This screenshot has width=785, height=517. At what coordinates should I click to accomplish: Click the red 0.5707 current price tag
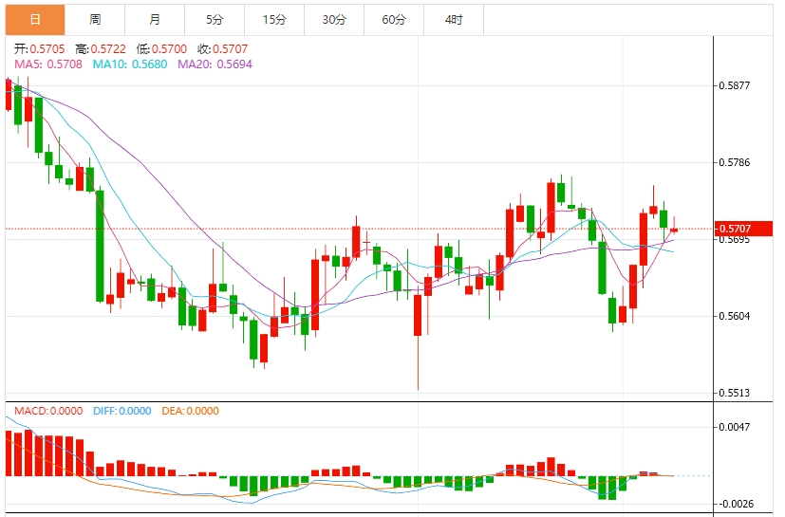pyautogui.click(x=743, y=229)
